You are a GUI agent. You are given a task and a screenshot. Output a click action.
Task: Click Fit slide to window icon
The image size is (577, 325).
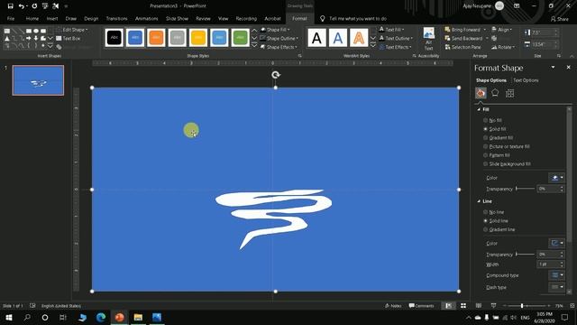pos(572,306)
